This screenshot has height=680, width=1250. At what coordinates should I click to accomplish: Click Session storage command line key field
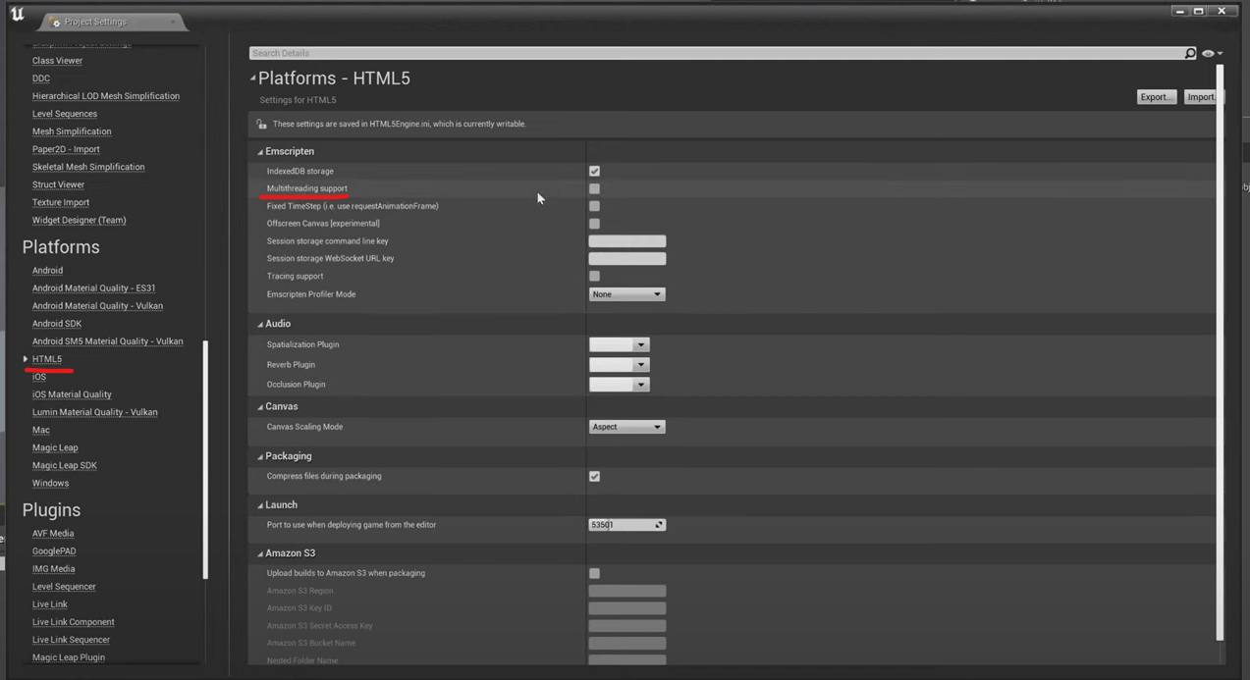(x=626, y=241)
